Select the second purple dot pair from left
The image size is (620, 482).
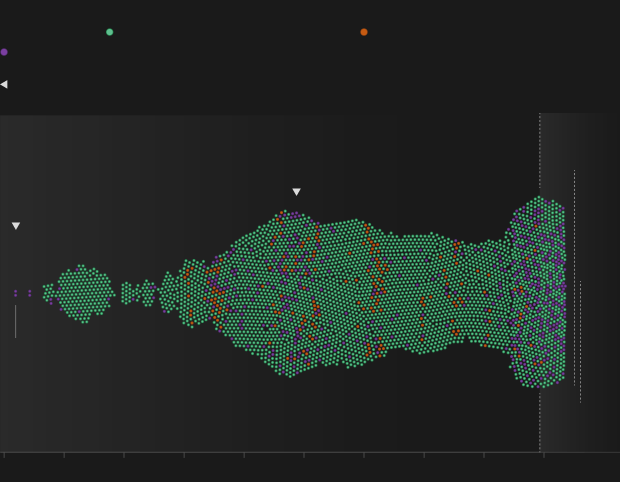pyautogui.click(x=29, y=293)
